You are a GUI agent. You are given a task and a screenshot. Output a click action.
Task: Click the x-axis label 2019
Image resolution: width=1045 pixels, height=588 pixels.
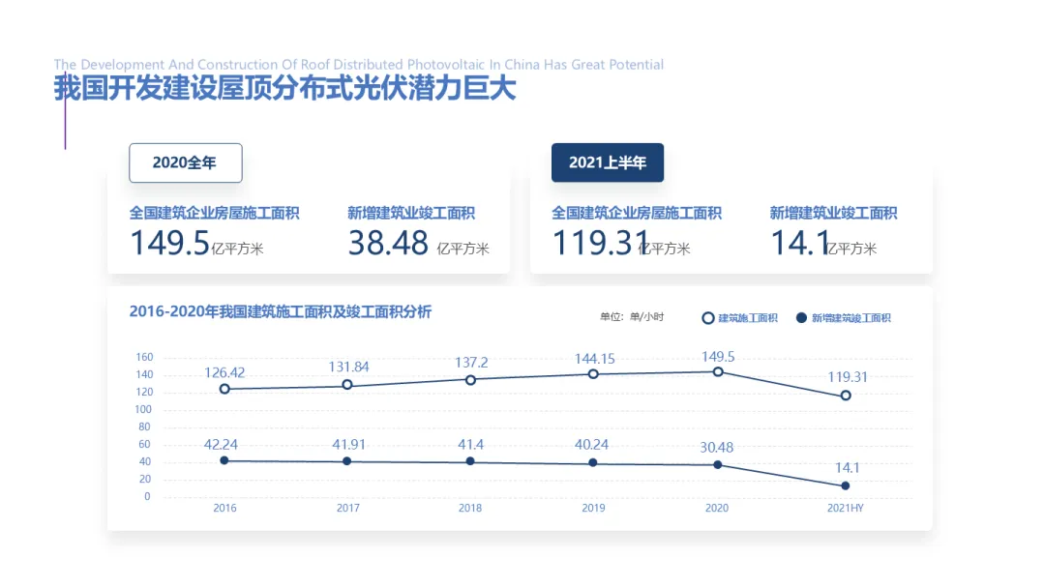pyautogui.click(x=593, y=508)
